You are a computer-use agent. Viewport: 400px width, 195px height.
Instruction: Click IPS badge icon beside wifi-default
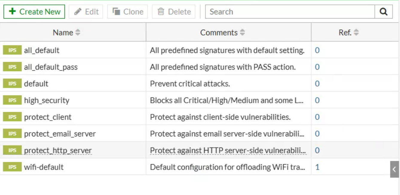(x=12, y=167)
